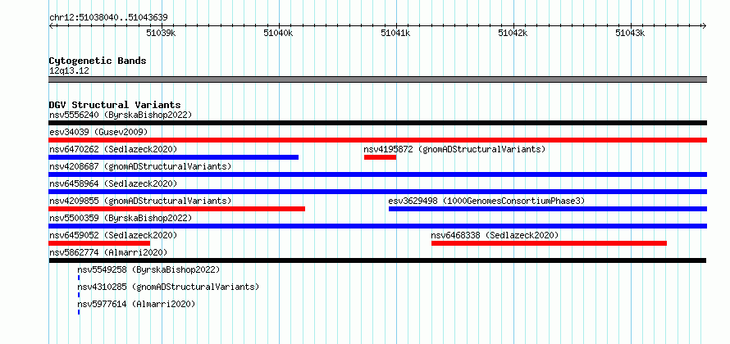
Task: Click the nsv5556240 black variant bar
Action: (377, 123)
